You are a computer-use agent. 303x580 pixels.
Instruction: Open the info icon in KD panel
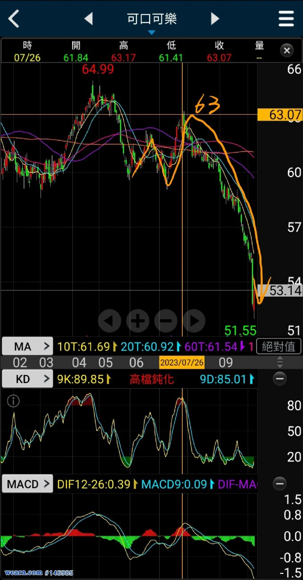coord(13,401)
